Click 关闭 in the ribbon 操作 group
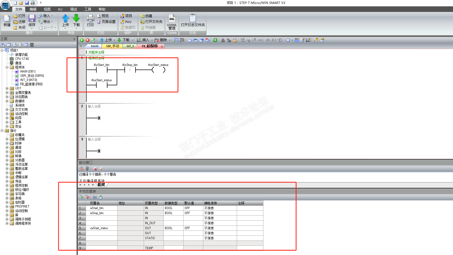 pyautogui.click(x=20, y=28)
